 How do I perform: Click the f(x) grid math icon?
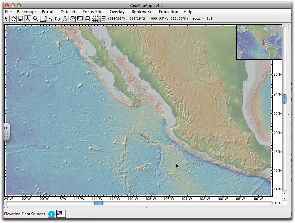click(x=65, y=19)
